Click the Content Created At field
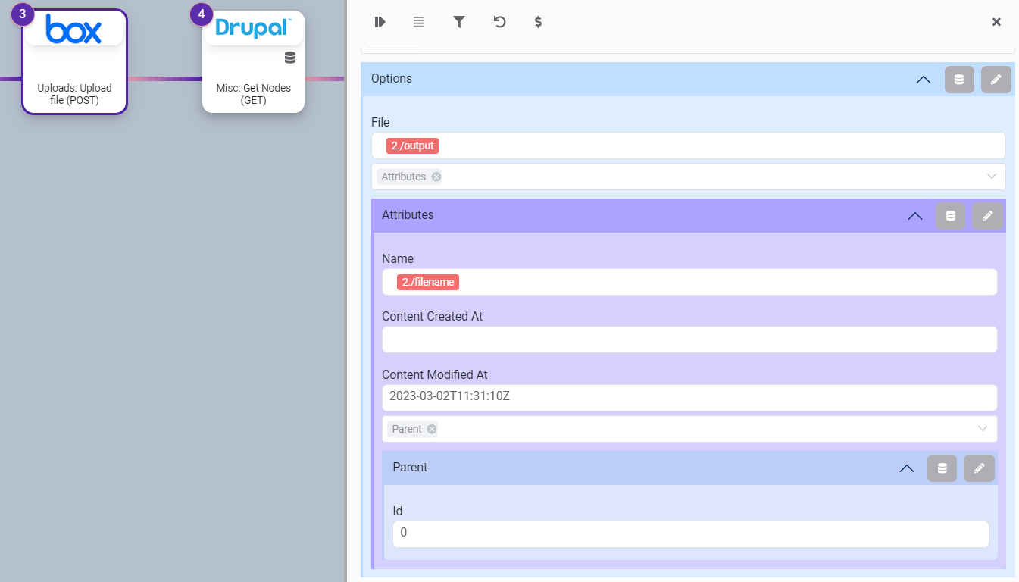 click(x=689, y=339)
